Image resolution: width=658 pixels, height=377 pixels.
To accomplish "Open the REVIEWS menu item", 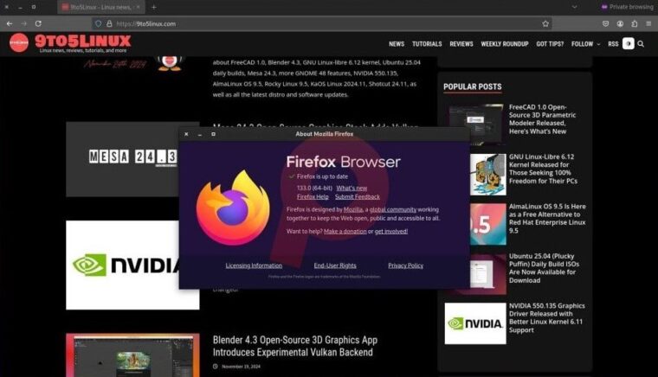I will pos(461,43).
